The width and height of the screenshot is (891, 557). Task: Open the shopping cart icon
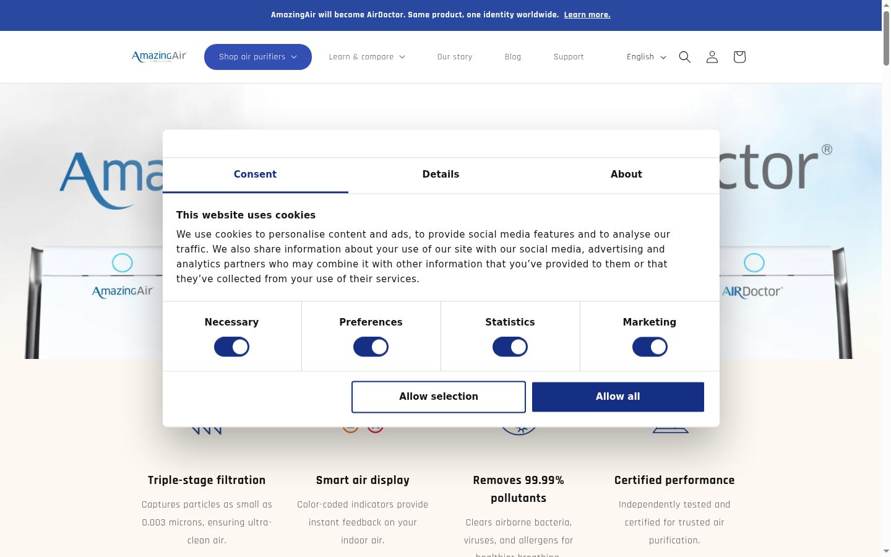click(x=739, y=57)
